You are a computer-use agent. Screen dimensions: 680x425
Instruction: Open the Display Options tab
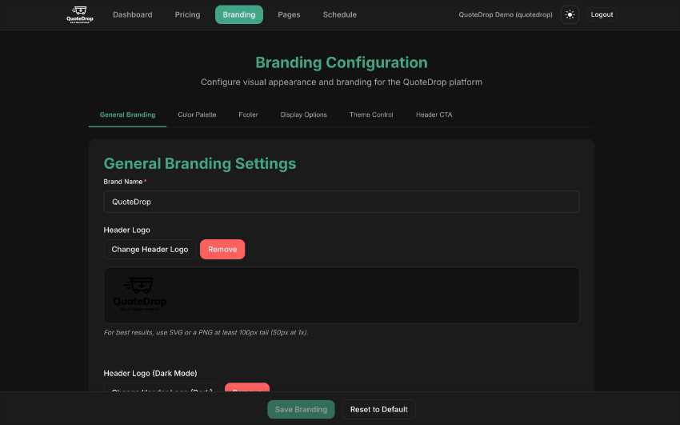tap(303, 115)
